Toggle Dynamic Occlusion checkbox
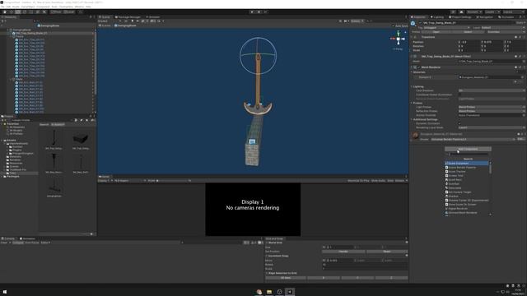 459,123
